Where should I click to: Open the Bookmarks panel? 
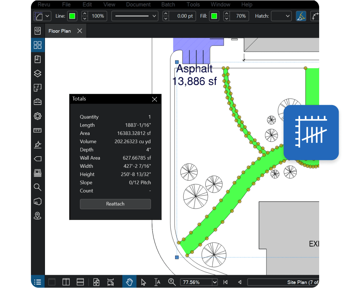[38, 59]
